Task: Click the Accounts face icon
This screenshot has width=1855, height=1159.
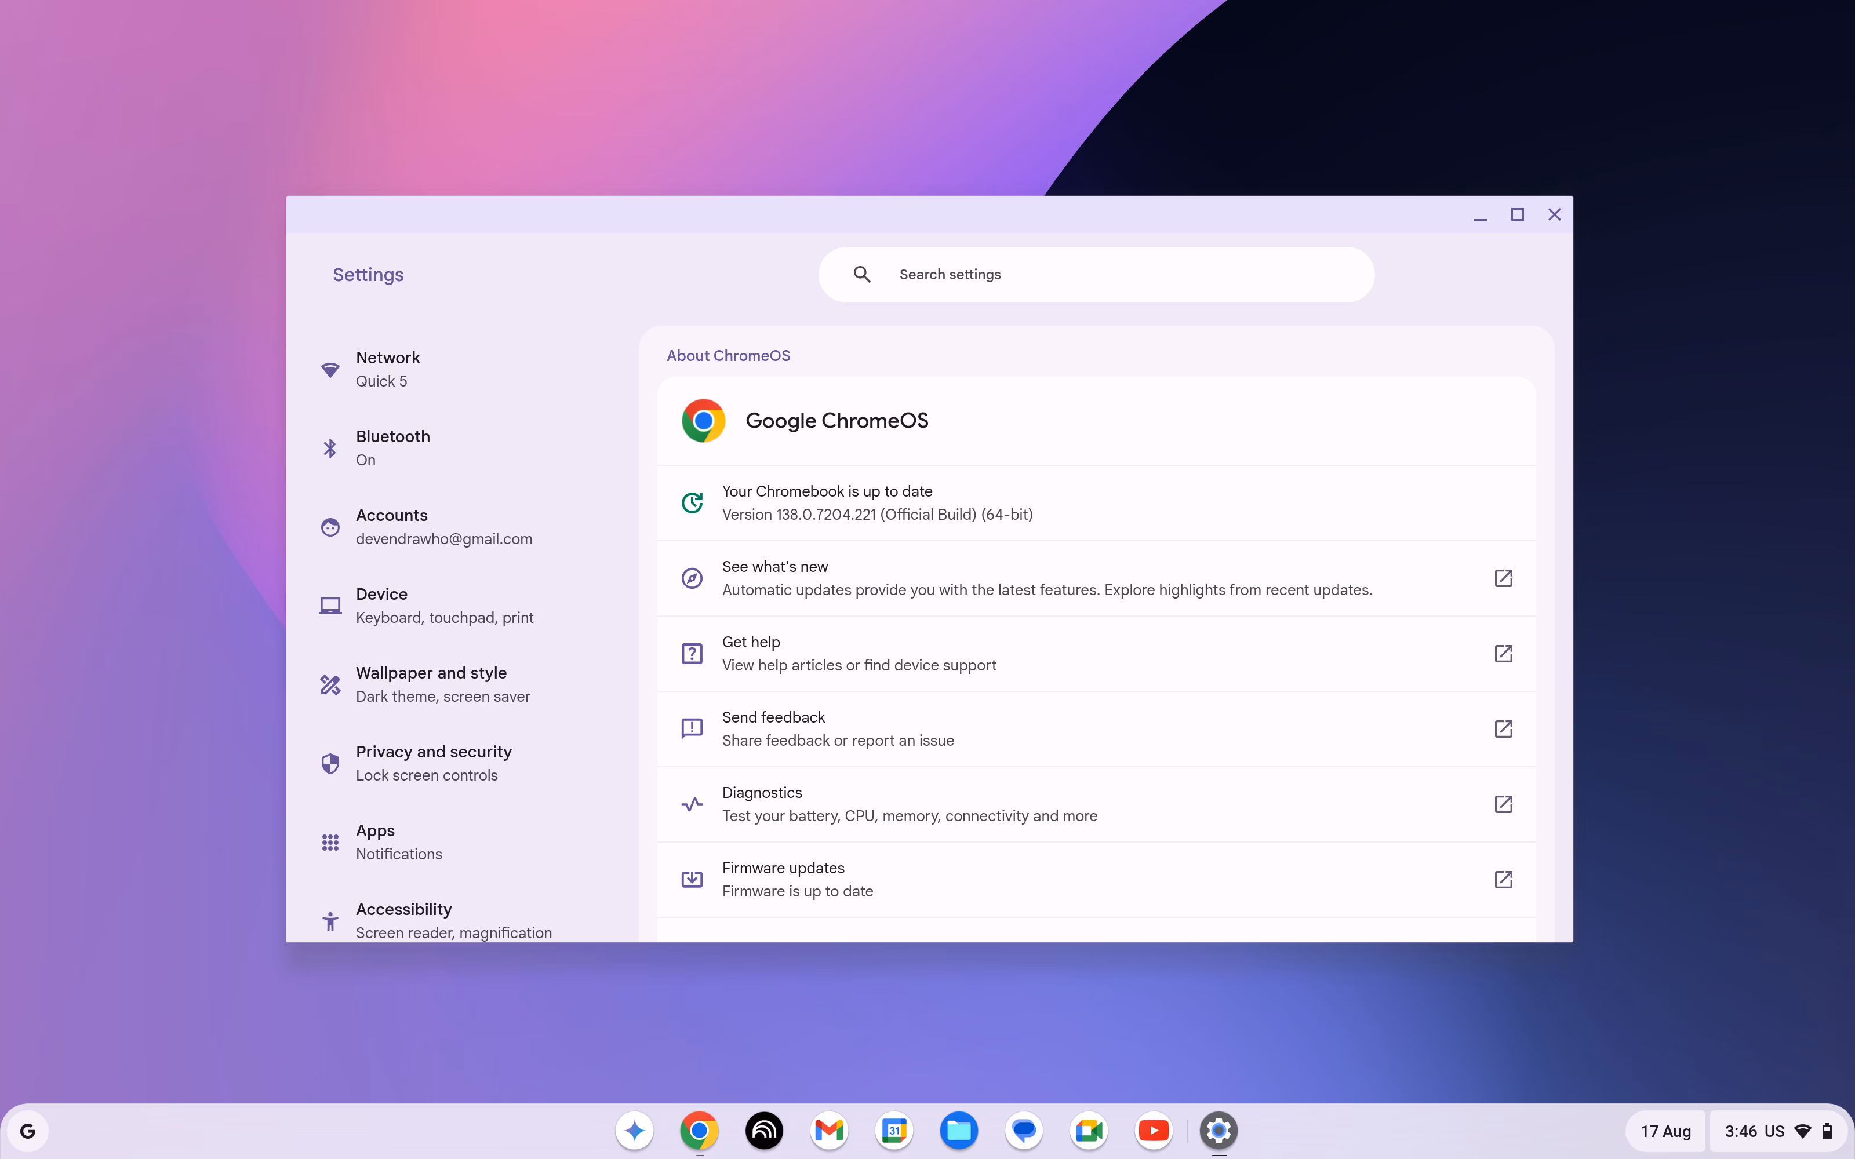Action: pos(330,527)
